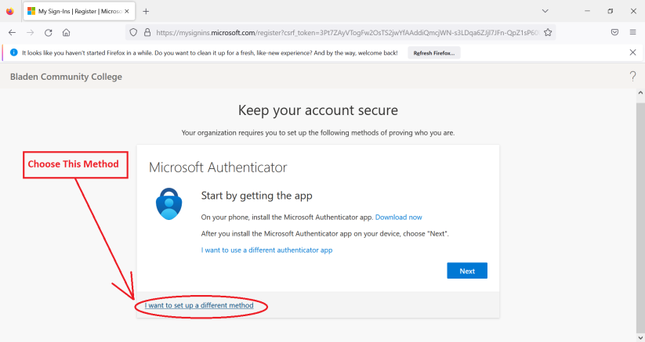Open the Firefox hamburger menu
Screen dimensions: 645x342
click(x=632, y=33)
